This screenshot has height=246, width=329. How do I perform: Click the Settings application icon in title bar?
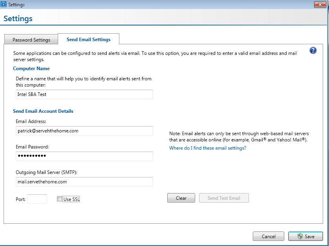(x=4, y=4)
